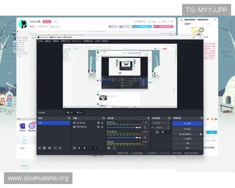
Task: Open source properties gear icon
Action: (x=84, y=148)
